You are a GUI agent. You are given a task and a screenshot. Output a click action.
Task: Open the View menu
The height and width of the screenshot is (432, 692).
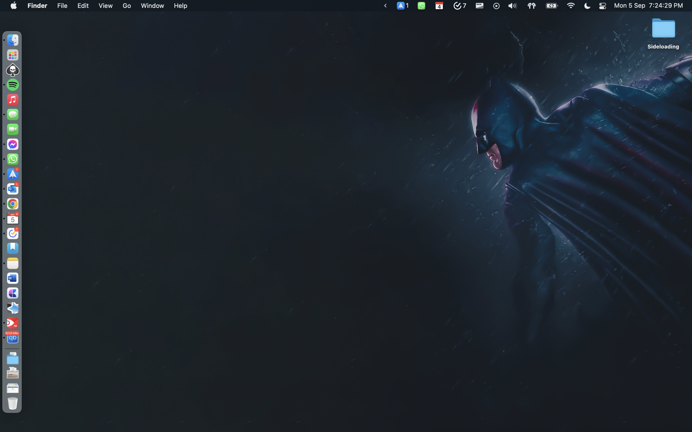point(106,6)
